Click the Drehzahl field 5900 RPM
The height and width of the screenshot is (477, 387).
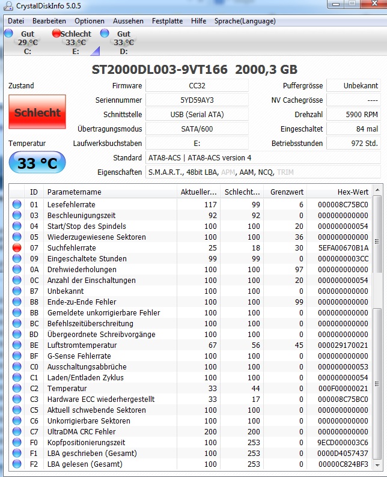353,114
